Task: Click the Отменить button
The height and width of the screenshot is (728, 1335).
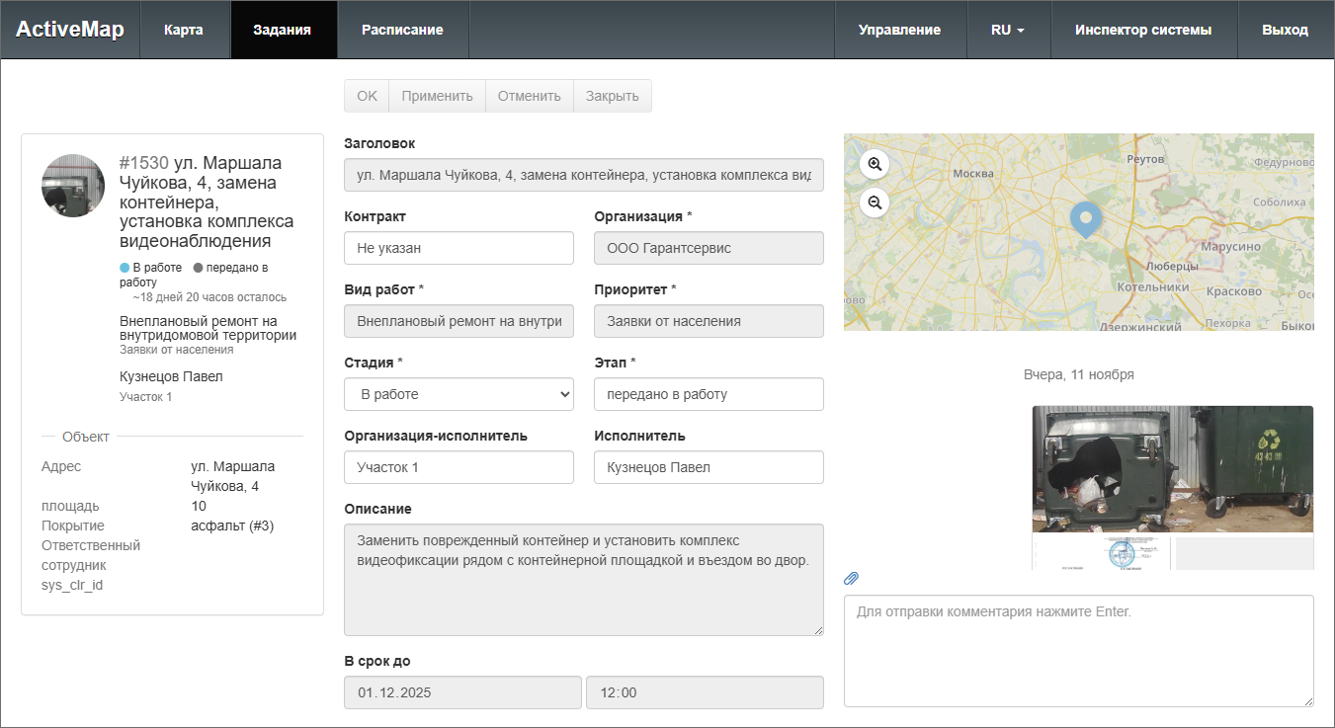Action: coord(529,96)
